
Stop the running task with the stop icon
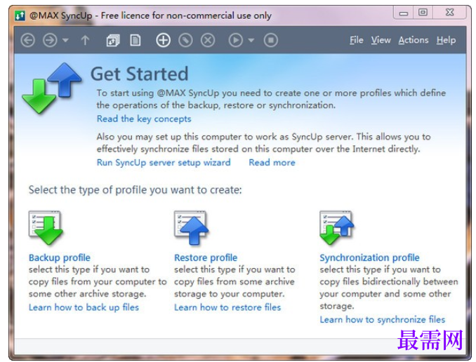271,41
